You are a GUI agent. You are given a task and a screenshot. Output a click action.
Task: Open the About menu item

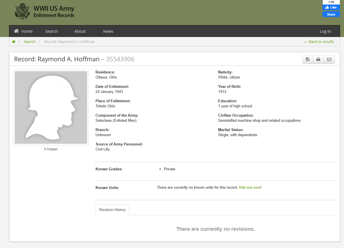(80, 31)
